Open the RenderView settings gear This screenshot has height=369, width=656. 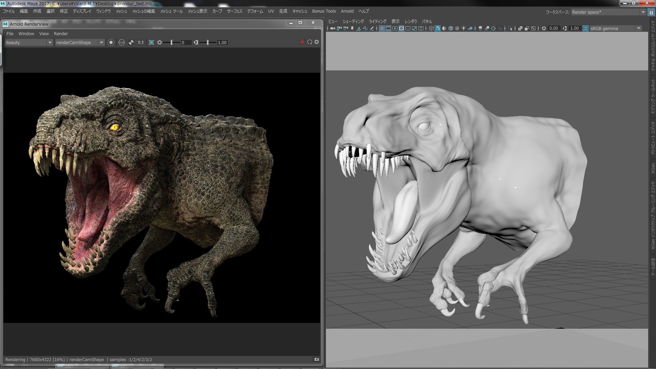(x=317, y=42)
